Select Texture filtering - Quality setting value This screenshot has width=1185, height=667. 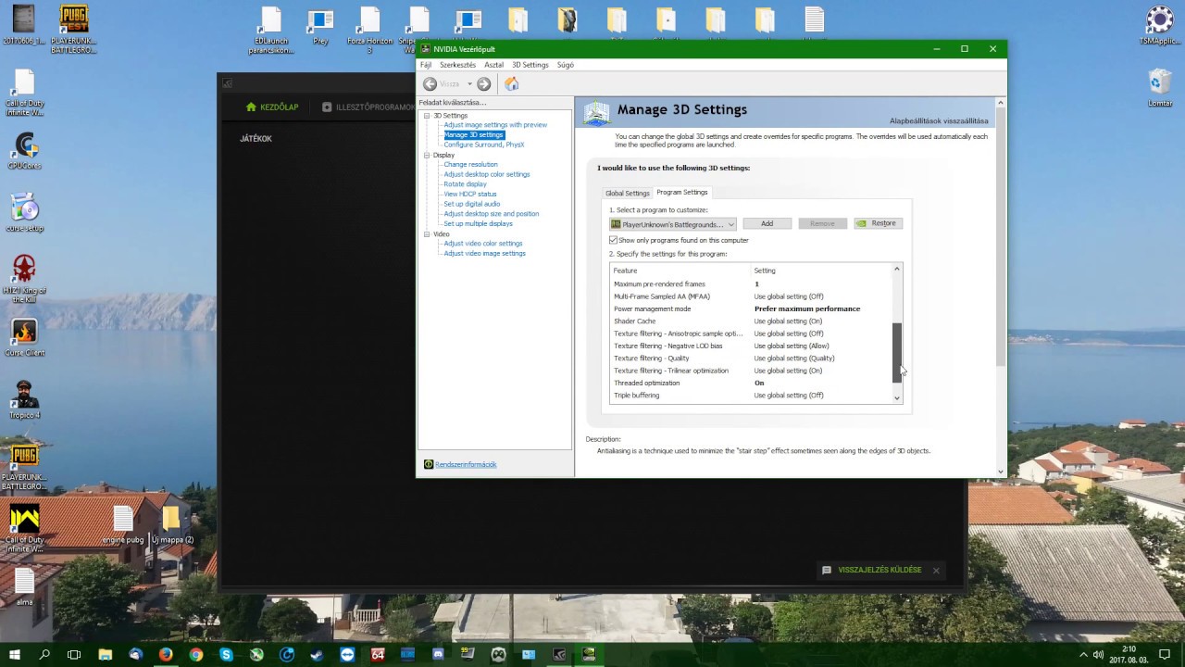click(794, 359)
